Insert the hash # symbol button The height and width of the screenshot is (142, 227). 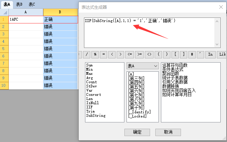(192, 54)
